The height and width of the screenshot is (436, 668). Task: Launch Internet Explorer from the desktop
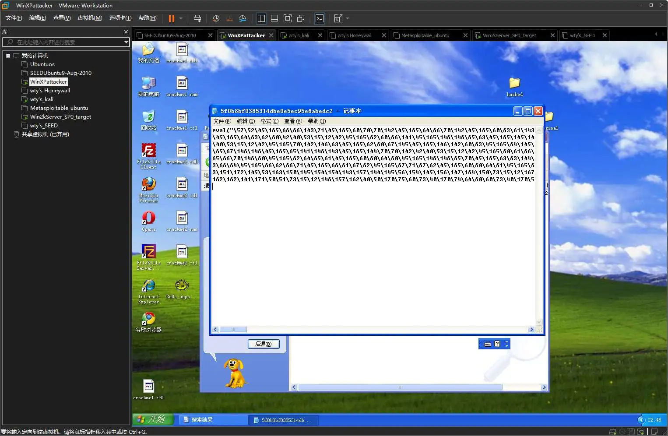coord(148,291)
